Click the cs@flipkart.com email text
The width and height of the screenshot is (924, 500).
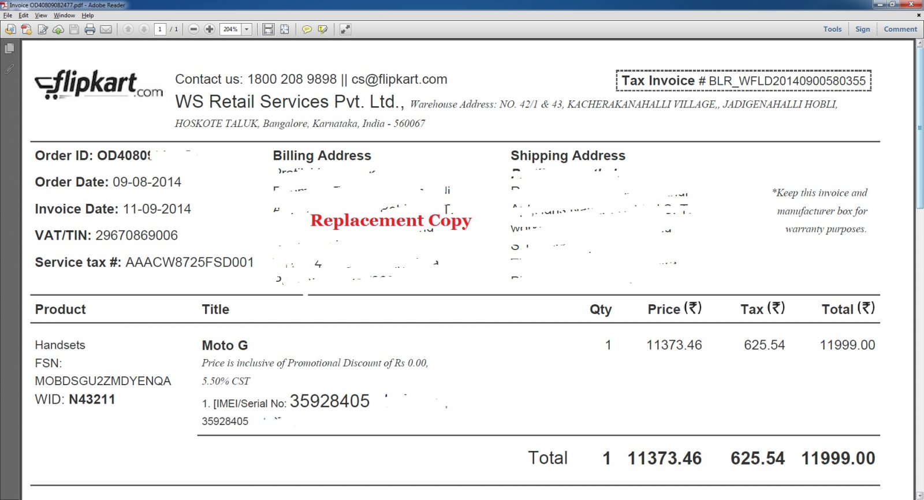click(399, 79)
